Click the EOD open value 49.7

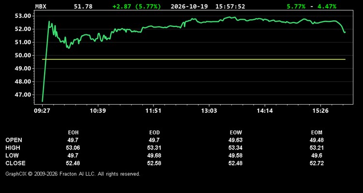pos(154,140)
